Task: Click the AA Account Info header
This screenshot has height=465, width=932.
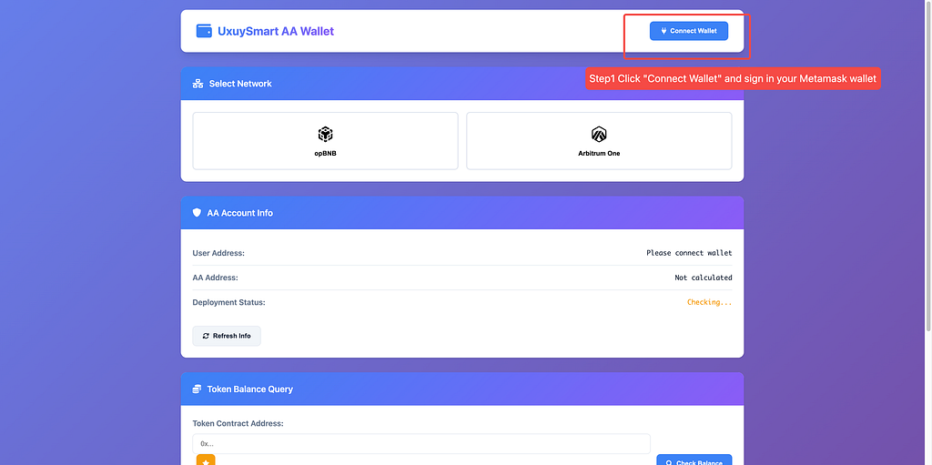Action: tap(462, 212)
